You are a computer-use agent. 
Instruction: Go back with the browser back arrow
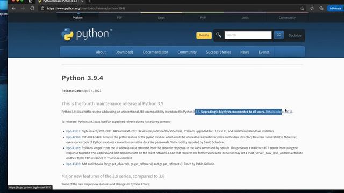[x=13, y=8]
